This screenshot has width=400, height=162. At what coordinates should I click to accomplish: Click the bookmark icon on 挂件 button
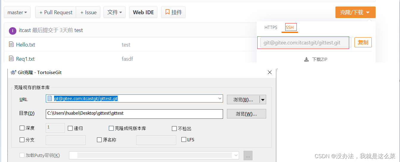click(x=167, y=12)
